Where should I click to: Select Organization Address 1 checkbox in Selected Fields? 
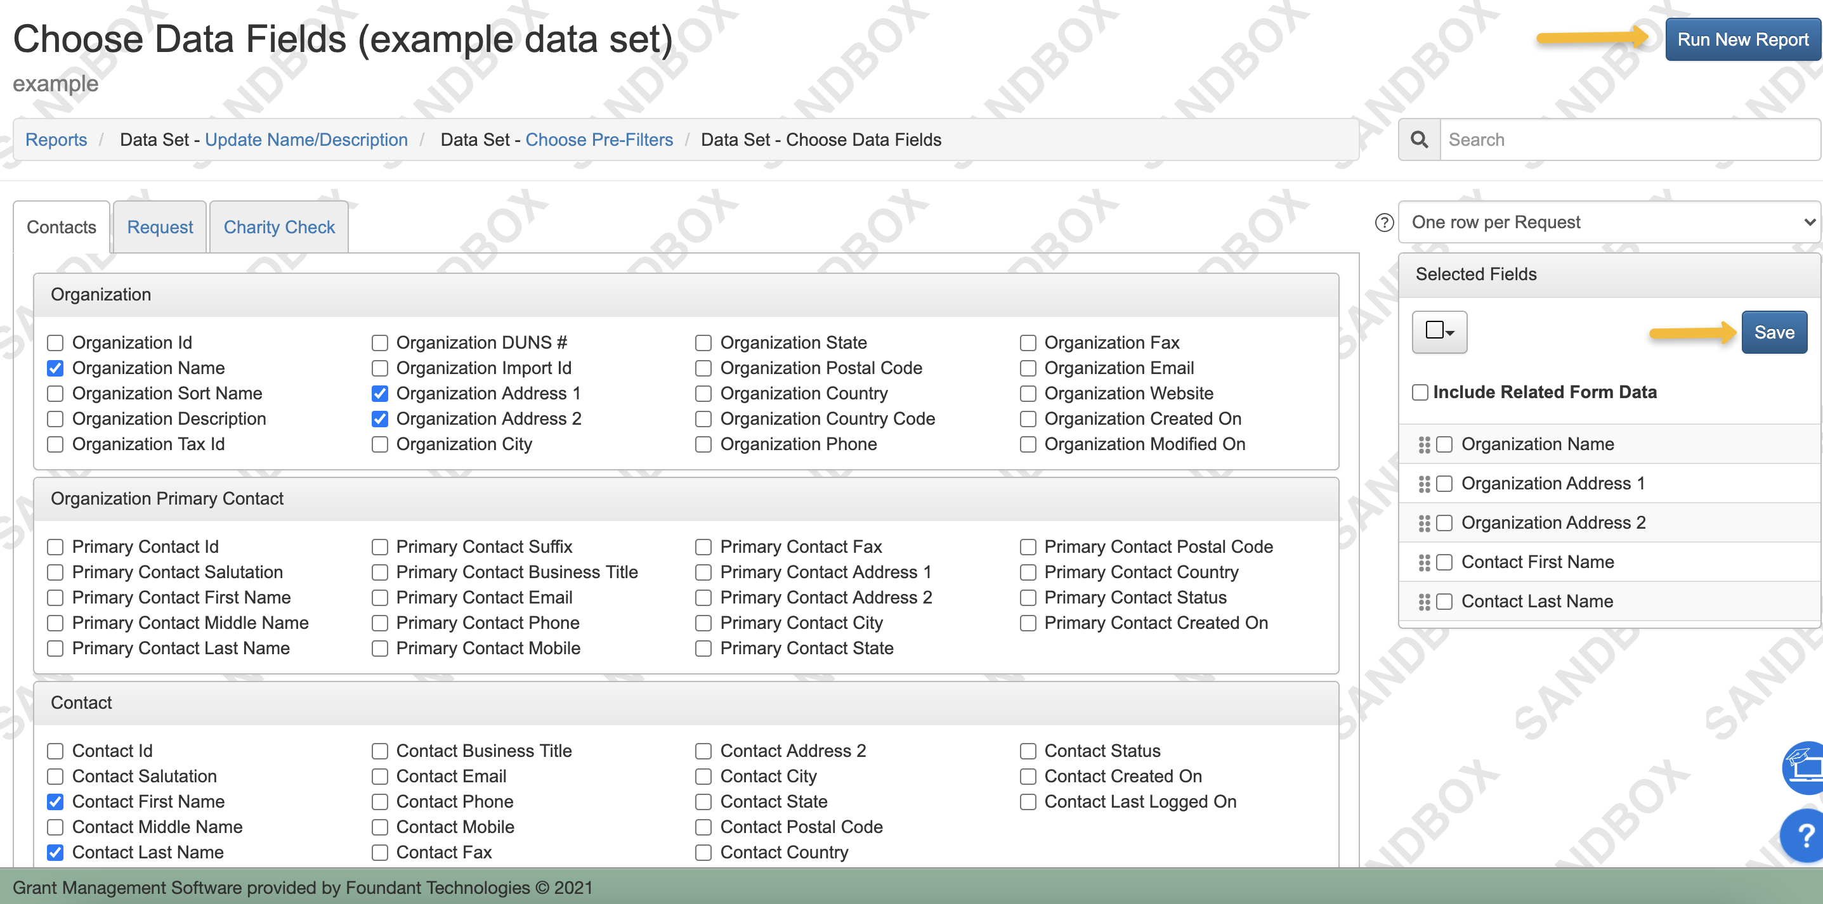[1444, 484]
